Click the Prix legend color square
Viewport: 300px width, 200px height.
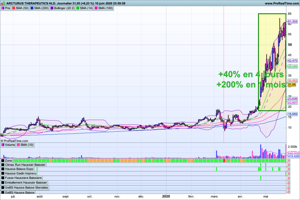[x=3, y=8]
